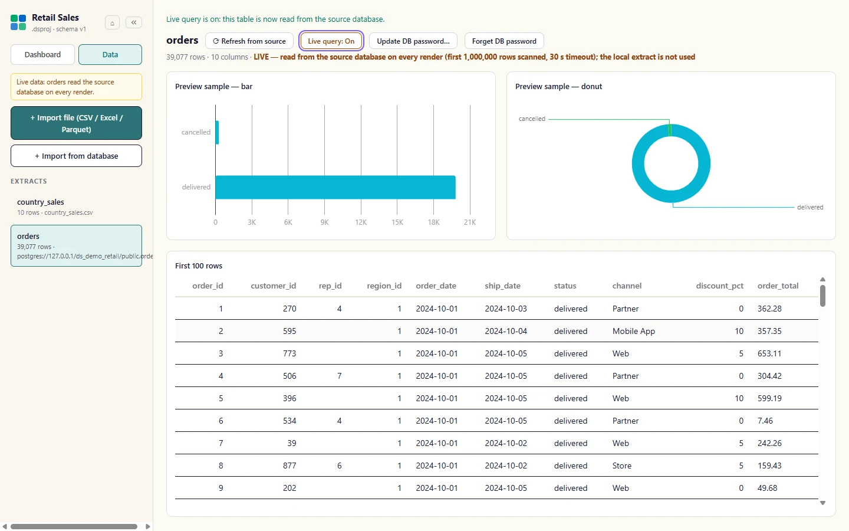Click Forget DB password

click(504, 41)
